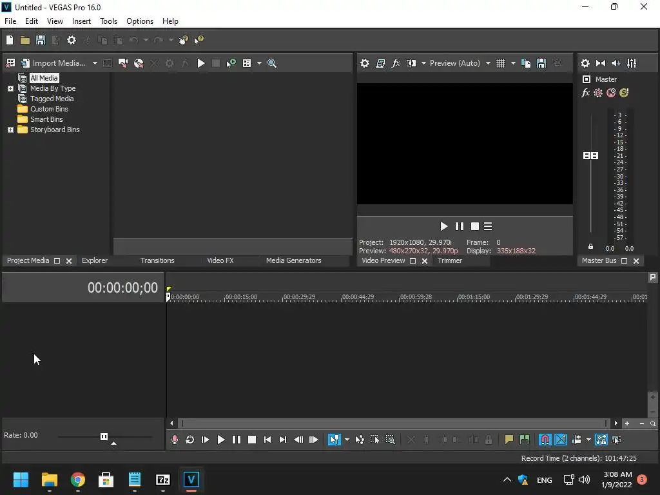Copy snapshot to clipboard icon
This screenshot has width=660, height=495.
click(x=526, y=63)
